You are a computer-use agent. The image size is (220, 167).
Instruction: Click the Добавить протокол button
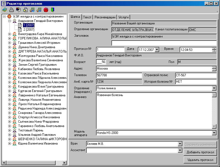coord(200,152)
